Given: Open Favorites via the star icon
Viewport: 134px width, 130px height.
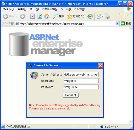Looking at the screenshot, I should coord(70,16).
